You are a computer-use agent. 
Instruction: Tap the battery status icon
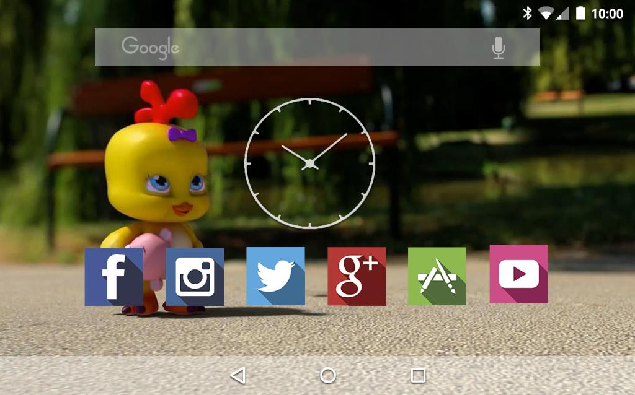click(x=580, y=14)
